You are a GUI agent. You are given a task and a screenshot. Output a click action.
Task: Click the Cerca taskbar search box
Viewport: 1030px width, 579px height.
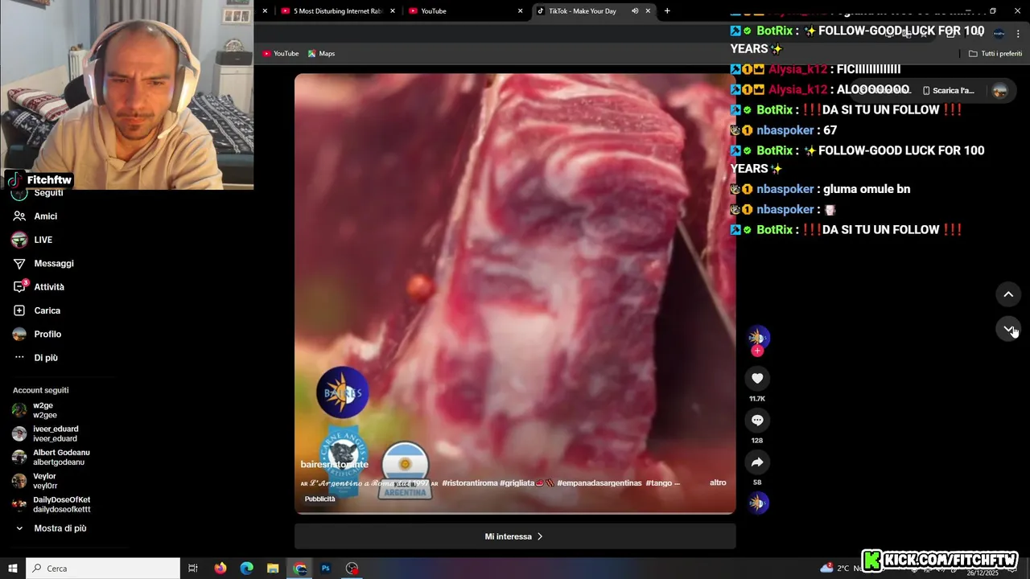pos(103,569)
